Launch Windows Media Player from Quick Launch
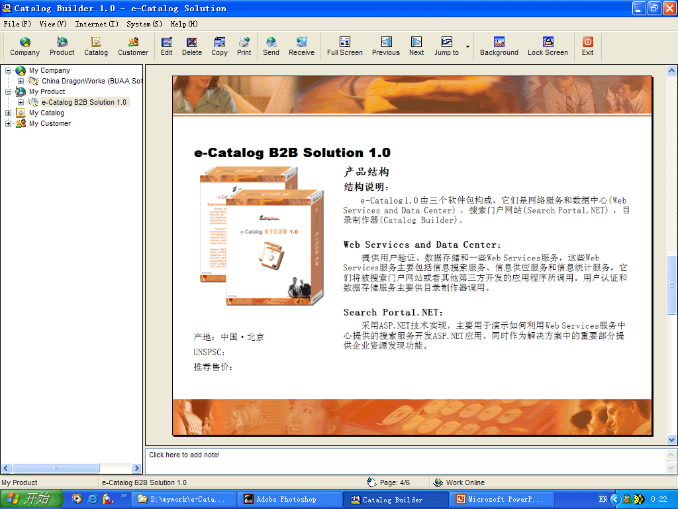 [77, 499]
